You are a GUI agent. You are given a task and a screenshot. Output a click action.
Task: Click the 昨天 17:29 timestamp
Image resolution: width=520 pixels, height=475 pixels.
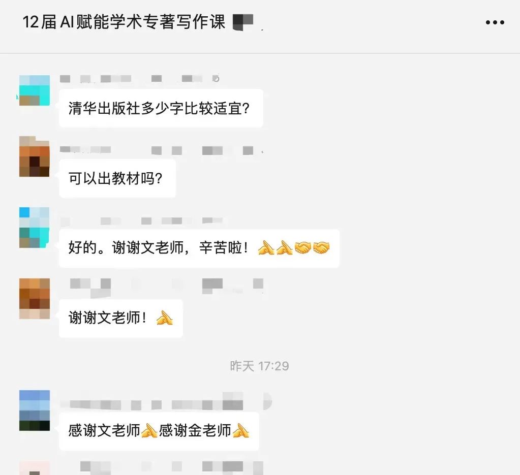[259, 366]
